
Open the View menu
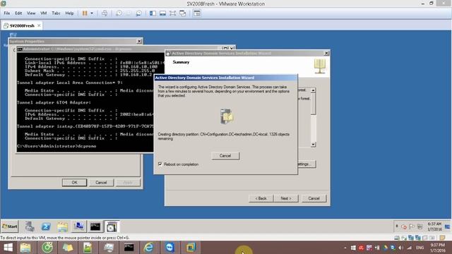tap(31, 13)
